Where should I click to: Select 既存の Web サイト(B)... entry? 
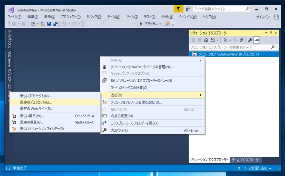point(55,109)
